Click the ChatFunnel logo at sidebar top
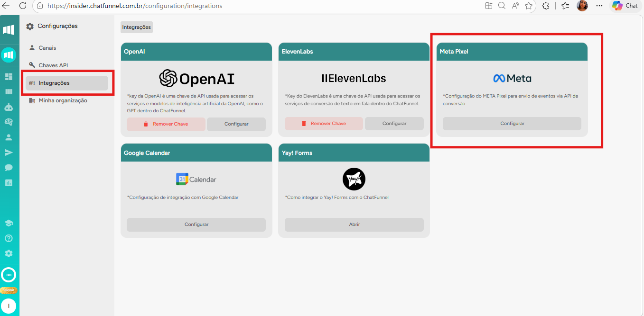 click(9, 30)
